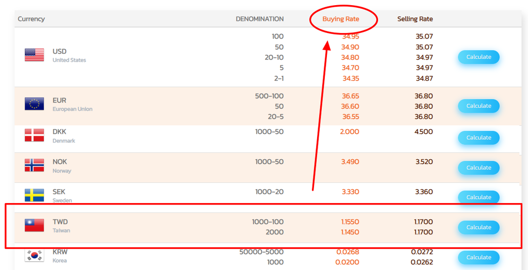This screenshot has height=270, width=528.
Task: Select the NOK currency code
Action: coord(60,162)
